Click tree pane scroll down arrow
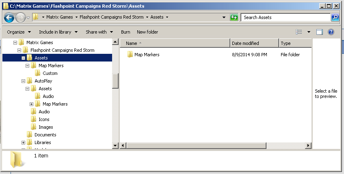This screenshot has height=174, width=344. [115, 145]
